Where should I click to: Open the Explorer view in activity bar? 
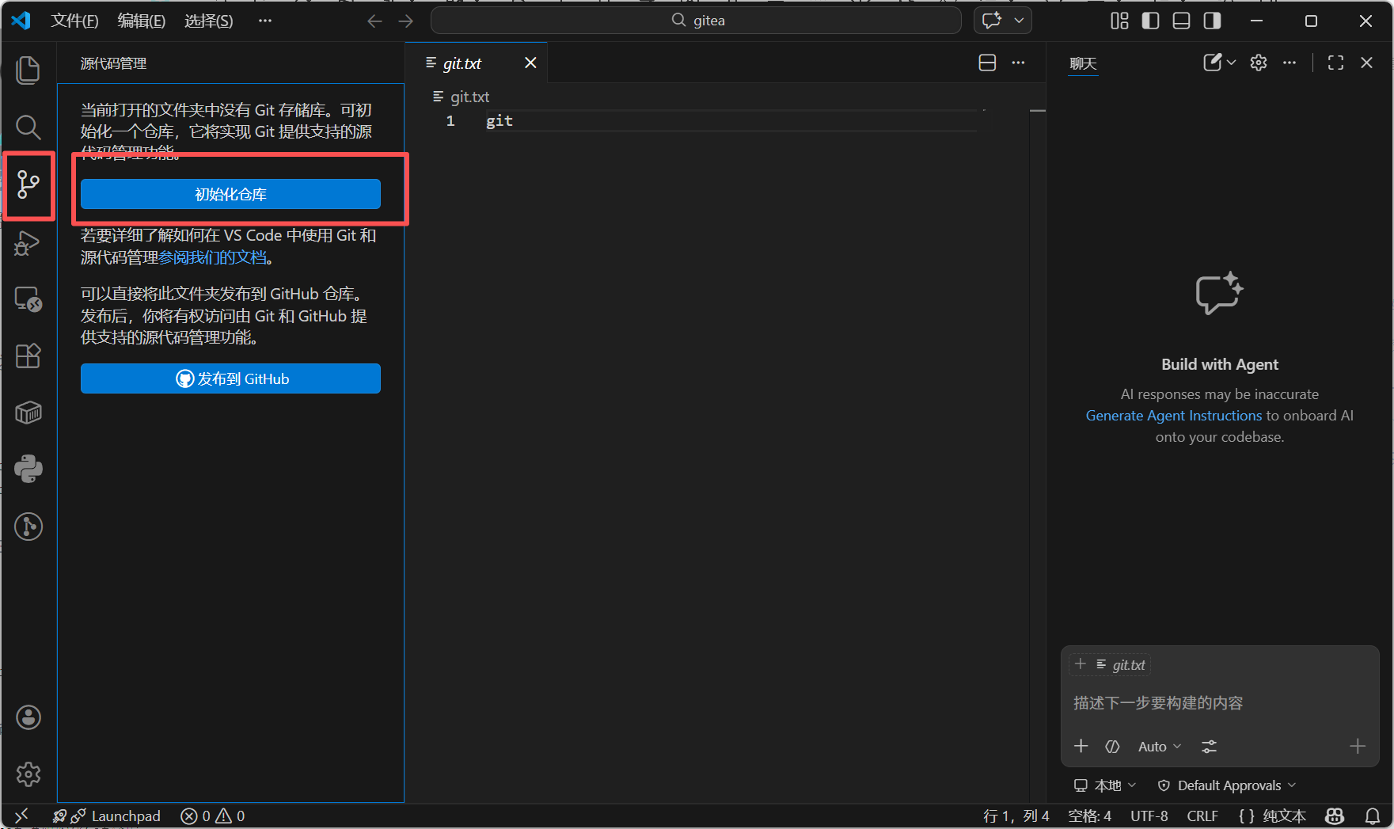(x=28, y=70)
